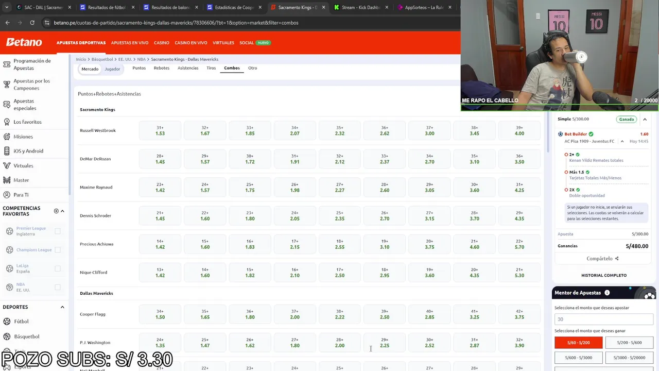The image size is (659, 371).
Task: Select the S/3000 - S/20000 win range
Action: (x=629, y=357)
